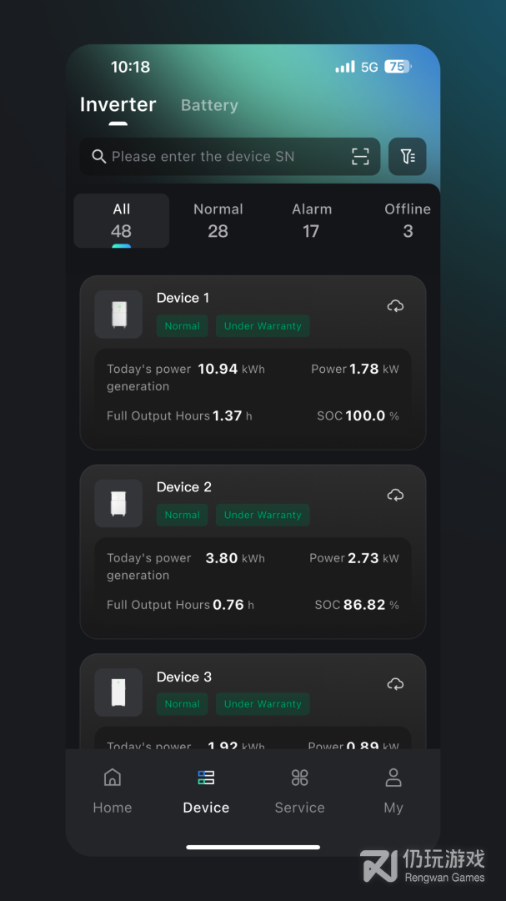Click the cloud sync icon on Device 2
Screen dimensions: 506x901
pos(395,495)
